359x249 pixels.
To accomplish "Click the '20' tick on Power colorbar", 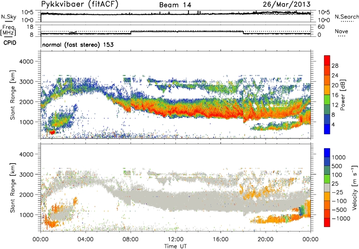I will 335,85.
